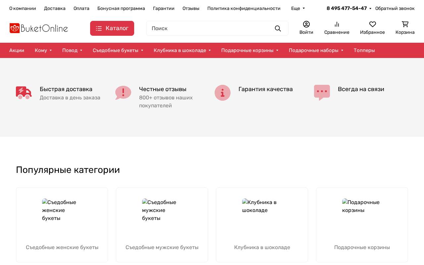Expand the phone number dropdown arrow
Viewport: 424px width, 265px height.
pyautogui.click(x=370, y=9)
